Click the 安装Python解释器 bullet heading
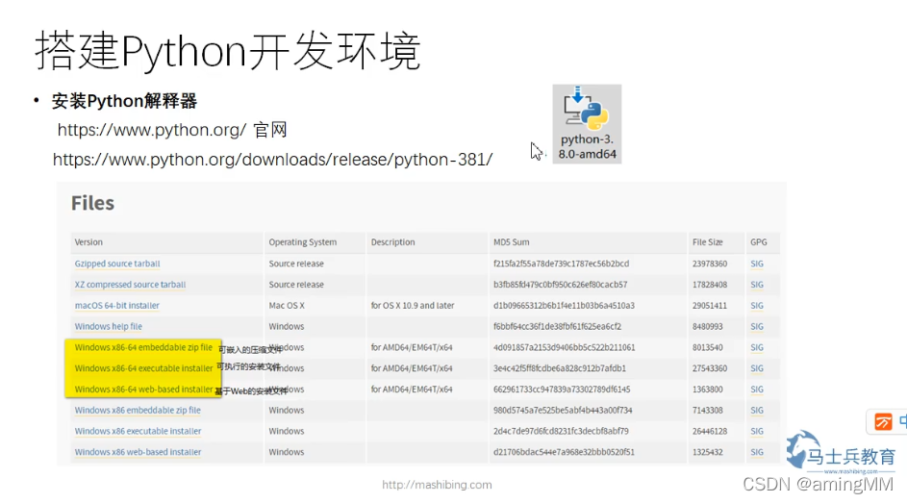This screenshot has height=503, width=907. (124, 101)
